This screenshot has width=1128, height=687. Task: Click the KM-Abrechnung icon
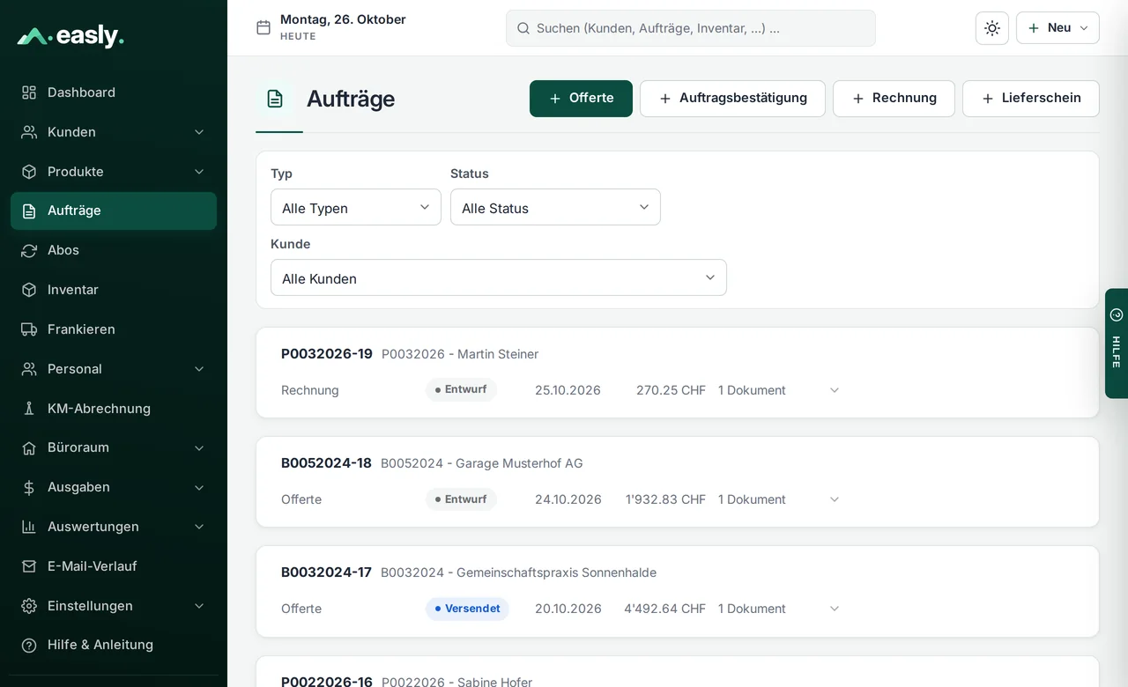[x=29, y=409]
